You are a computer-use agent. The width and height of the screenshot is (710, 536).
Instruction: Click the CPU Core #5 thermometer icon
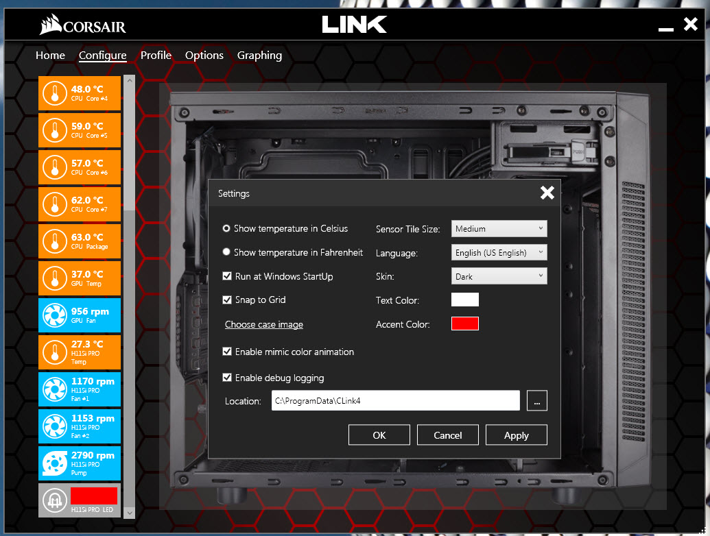(x=55, y=130)
